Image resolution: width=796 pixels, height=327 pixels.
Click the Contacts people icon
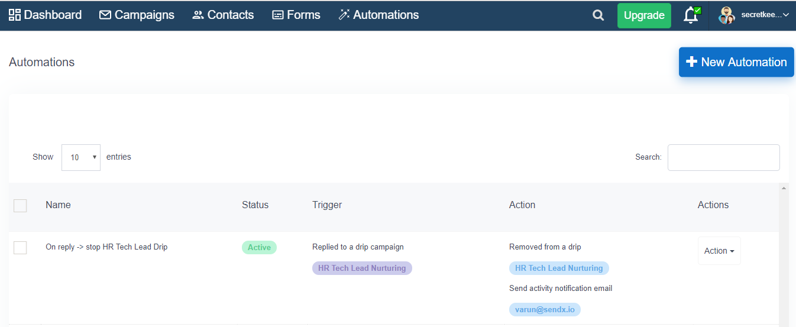198,15
